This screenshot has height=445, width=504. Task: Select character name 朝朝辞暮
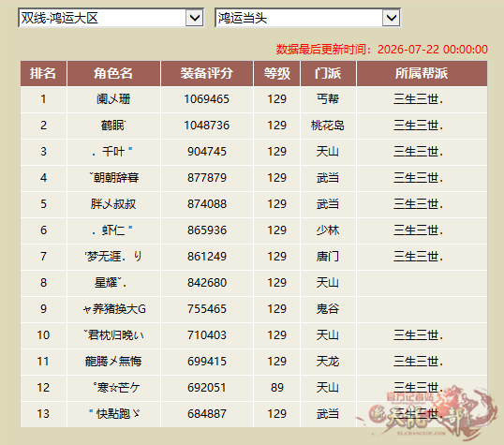[114, 178]
